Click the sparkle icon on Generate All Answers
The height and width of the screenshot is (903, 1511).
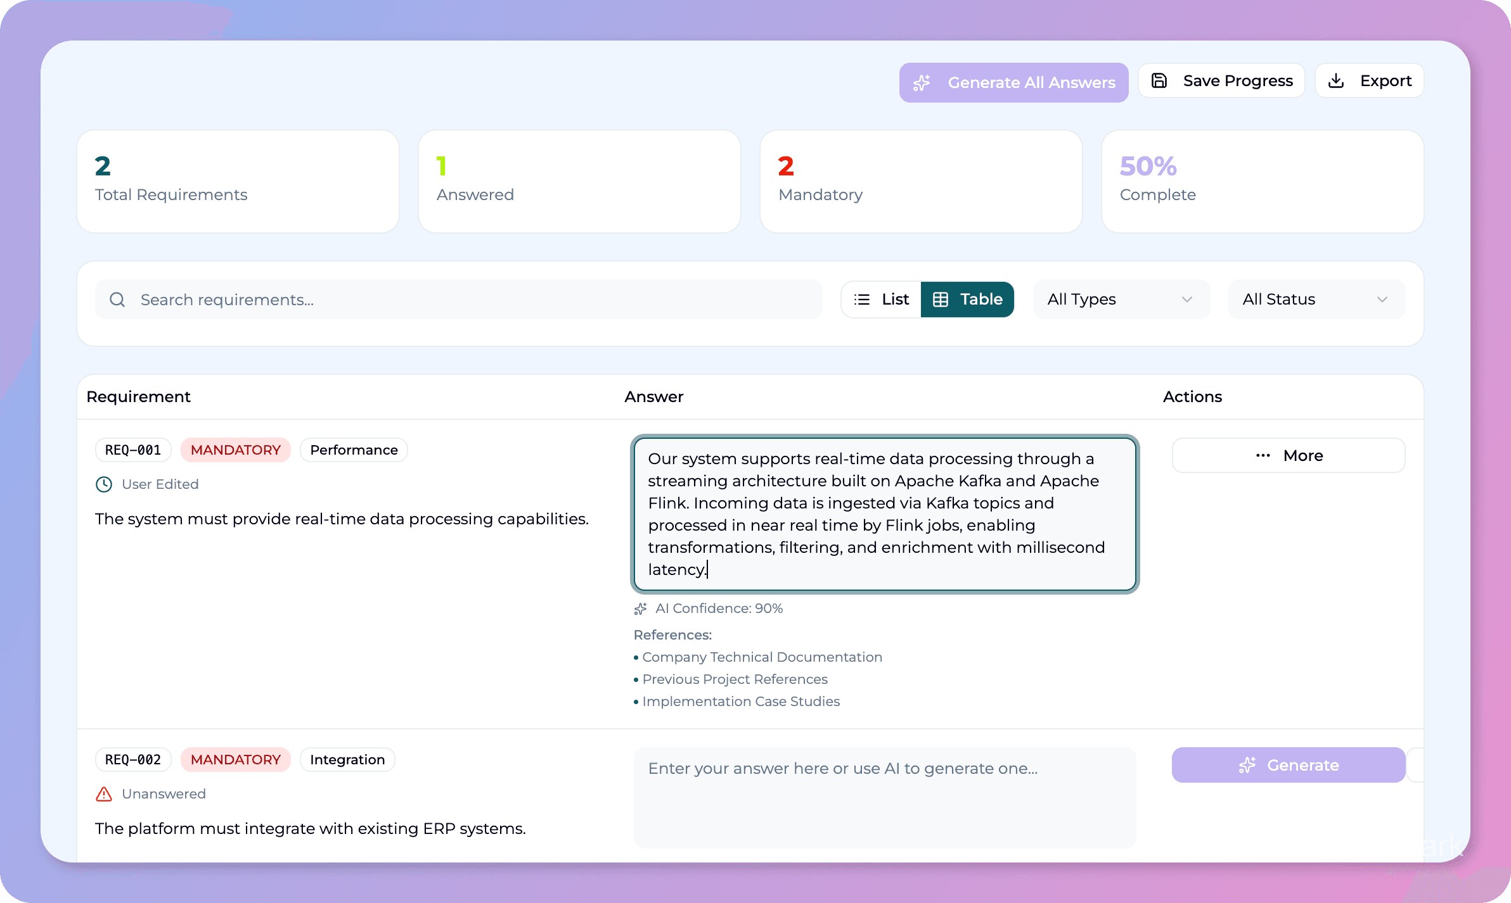(x=922, y=83)
